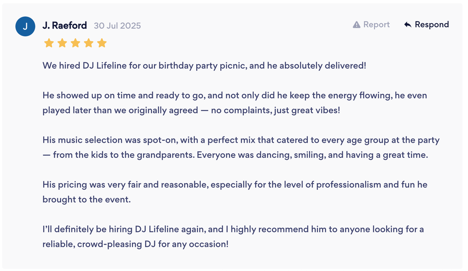468x271 pixels.
Task: Click the line starting 'His music selection'
Action: (x=241, y=140)
